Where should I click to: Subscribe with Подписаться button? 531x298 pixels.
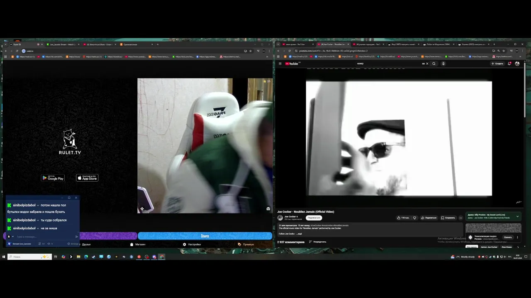tap(314, 218)
